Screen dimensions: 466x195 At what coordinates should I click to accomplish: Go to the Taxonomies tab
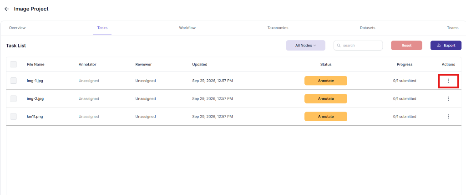point(278,28)
